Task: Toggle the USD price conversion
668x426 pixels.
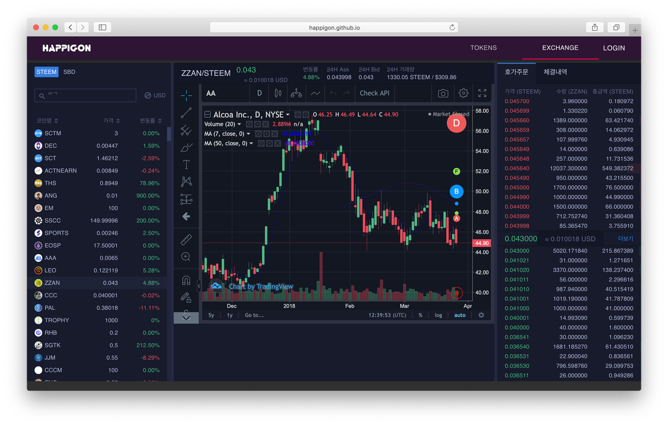Action: pyautogui.click(x=155, y=95)
